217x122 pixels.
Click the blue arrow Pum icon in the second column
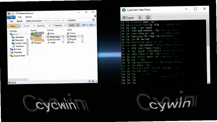[x=48, y=33]
